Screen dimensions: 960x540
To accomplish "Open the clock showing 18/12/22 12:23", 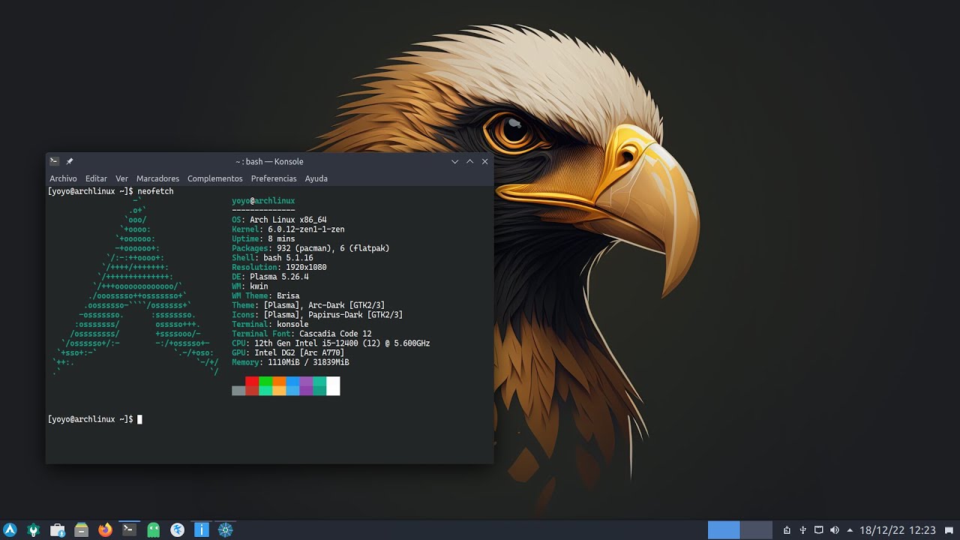I will point(898,530).
